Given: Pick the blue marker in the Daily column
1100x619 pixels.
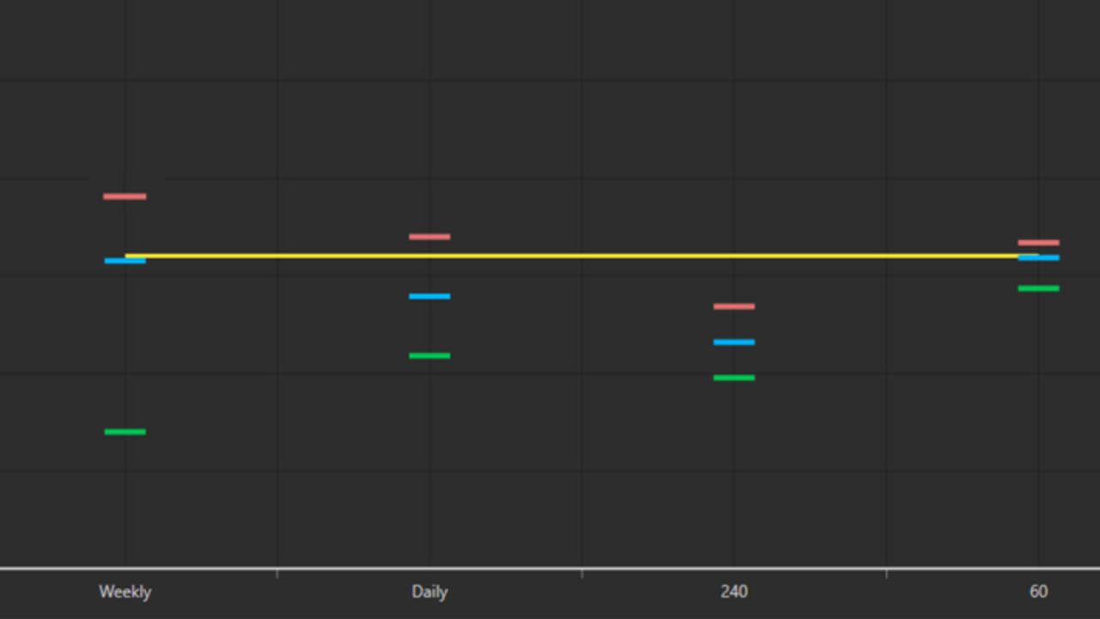Looking at the screenshot, I should click(430, 297).
